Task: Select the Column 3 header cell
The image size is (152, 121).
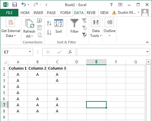Action: (57, 68)
